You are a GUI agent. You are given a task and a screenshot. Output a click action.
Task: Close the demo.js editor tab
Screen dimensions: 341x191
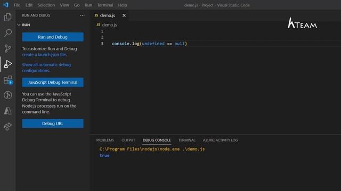(x=124, y=15)
